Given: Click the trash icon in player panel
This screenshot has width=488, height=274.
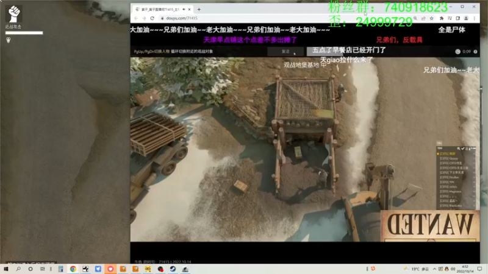Looking at the screenshot, I should 467,149.
